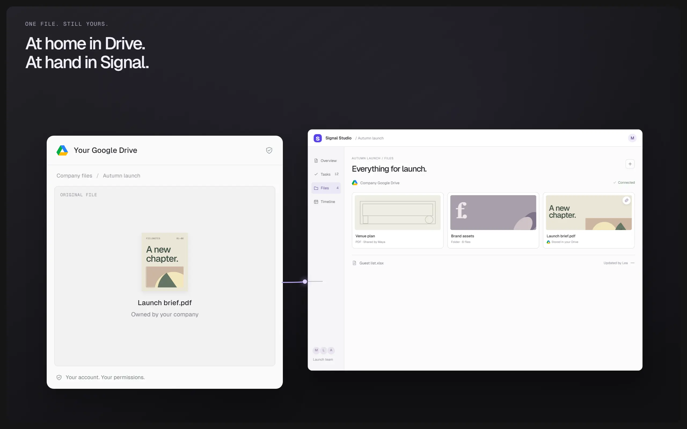Click the paperclip icon on Launch brief thumbnail
The height and width of the screenshot is (429, 687).
(x=627, y=200)
